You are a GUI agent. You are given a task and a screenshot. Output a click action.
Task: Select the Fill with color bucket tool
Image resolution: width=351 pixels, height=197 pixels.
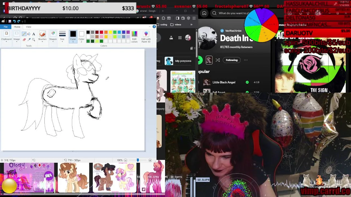29,34
